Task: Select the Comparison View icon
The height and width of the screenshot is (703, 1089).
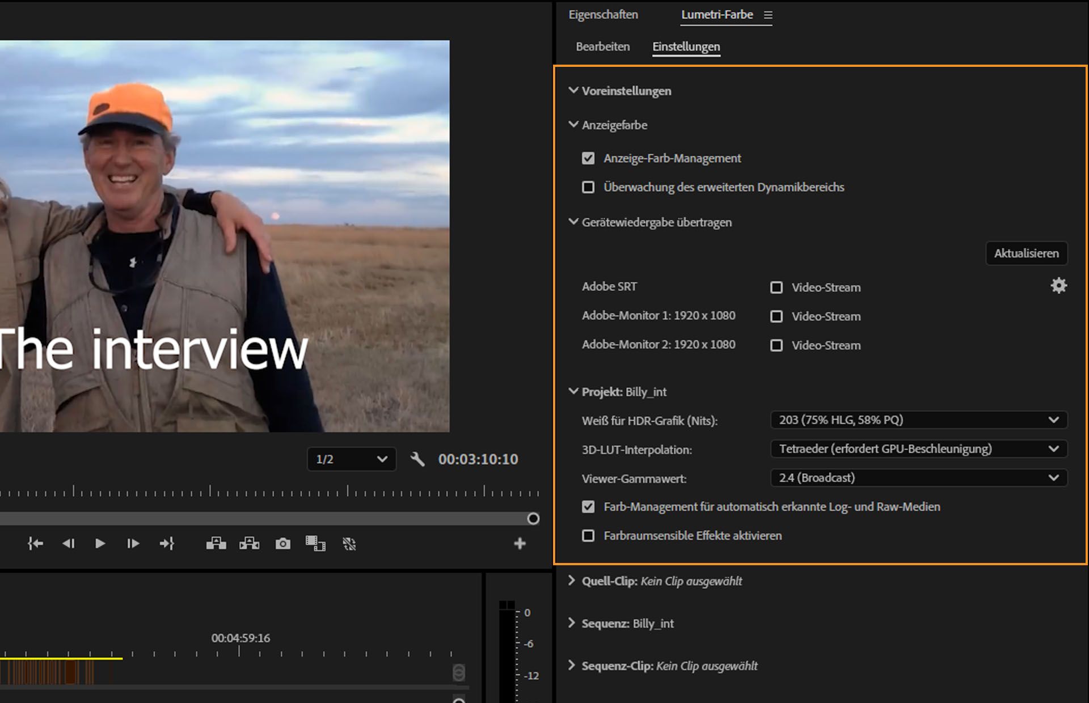Action: 315,543
